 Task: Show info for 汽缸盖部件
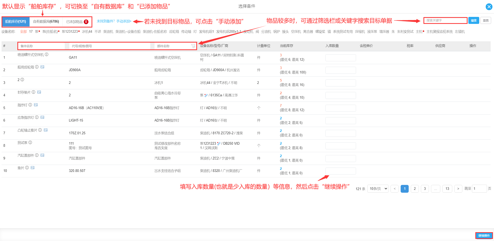click(37, 155)
